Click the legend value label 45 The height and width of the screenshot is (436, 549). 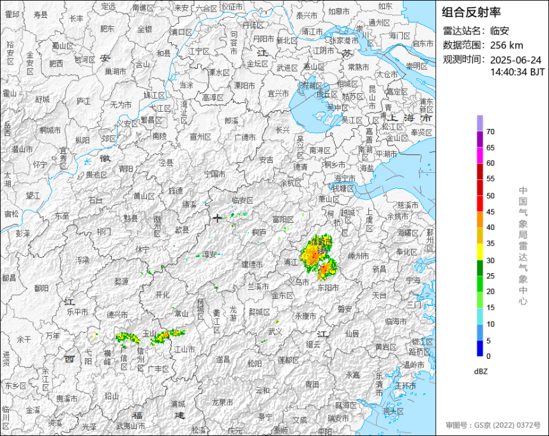[x=490, y=211]
